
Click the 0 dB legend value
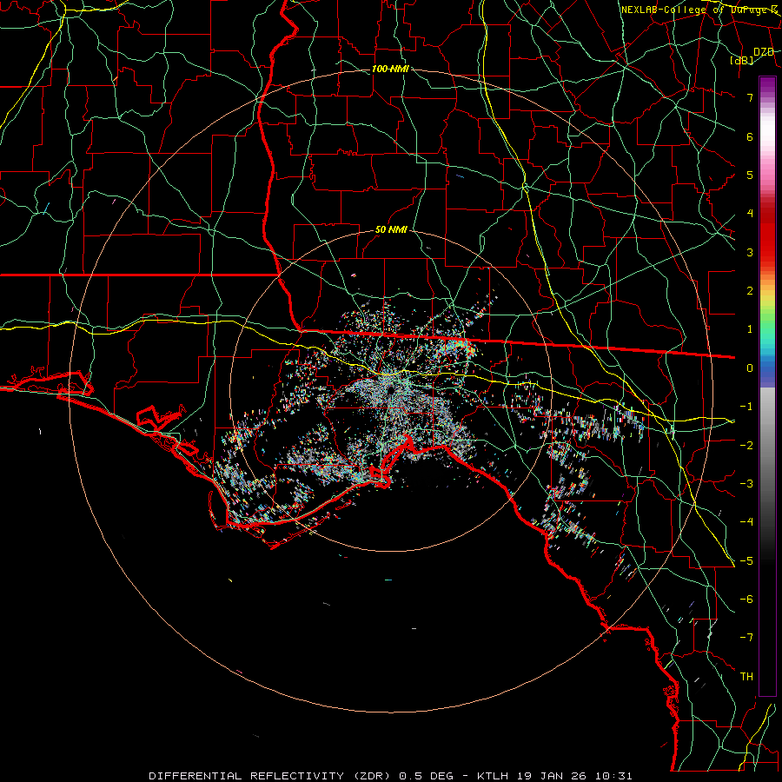pyautogui.click(x=750, y=368)
